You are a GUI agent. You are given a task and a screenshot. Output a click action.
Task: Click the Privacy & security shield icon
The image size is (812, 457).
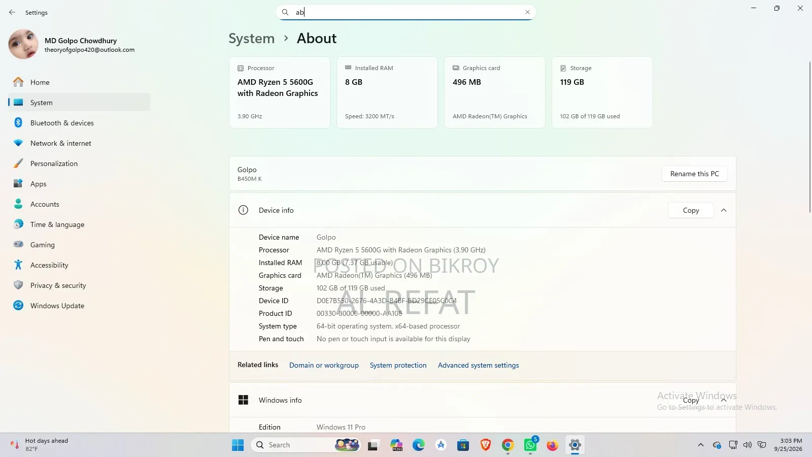pos(18,285)
